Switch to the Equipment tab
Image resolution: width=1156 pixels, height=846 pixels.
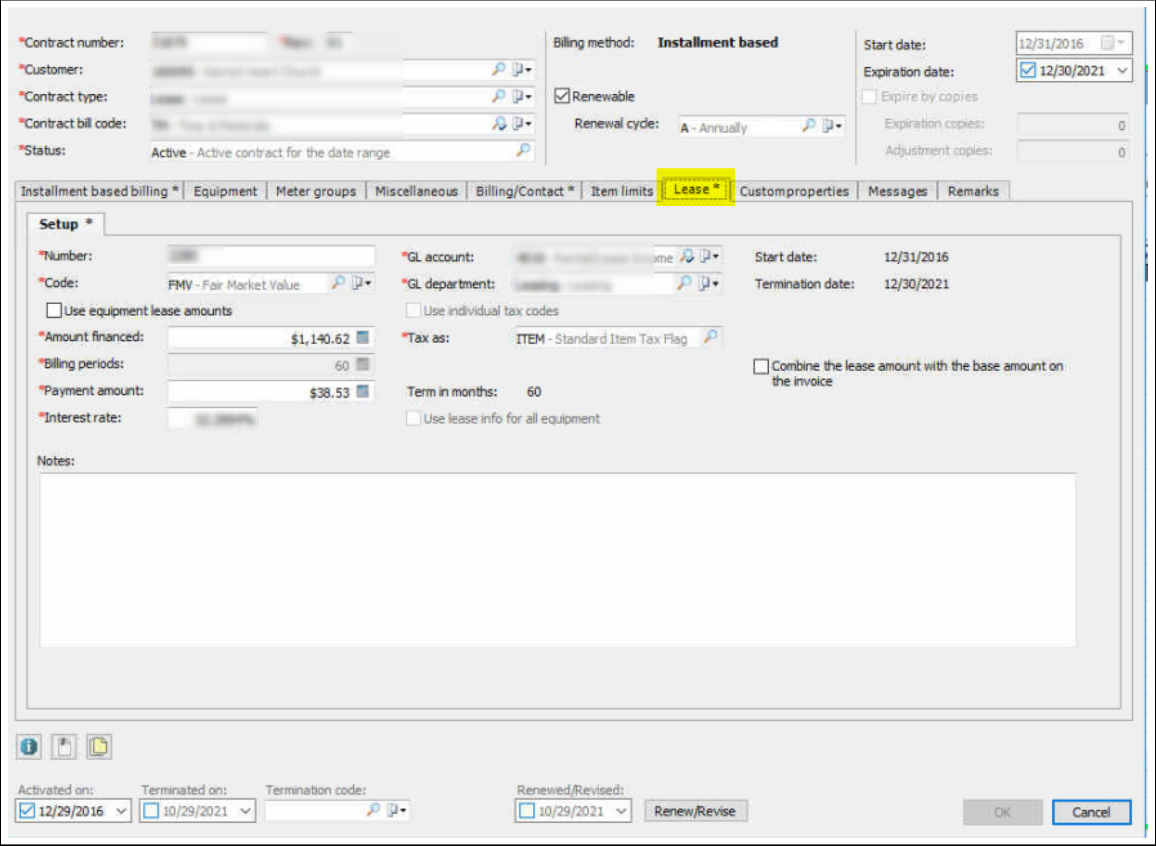coord(225,191)
